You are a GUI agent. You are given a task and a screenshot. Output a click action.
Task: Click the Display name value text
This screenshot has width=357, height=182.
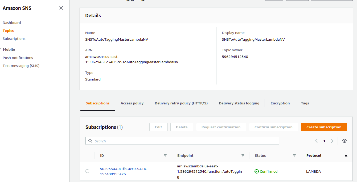pos(253,39)
